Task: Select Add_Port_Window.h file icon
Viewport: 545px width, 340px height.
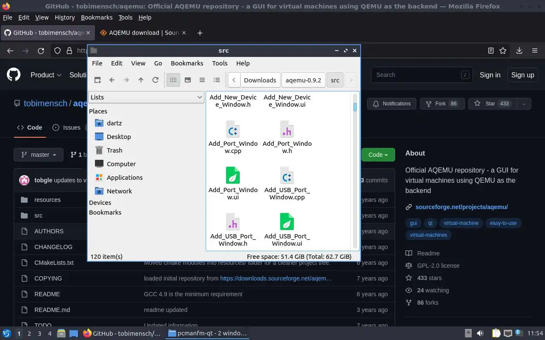Action: 287,129
